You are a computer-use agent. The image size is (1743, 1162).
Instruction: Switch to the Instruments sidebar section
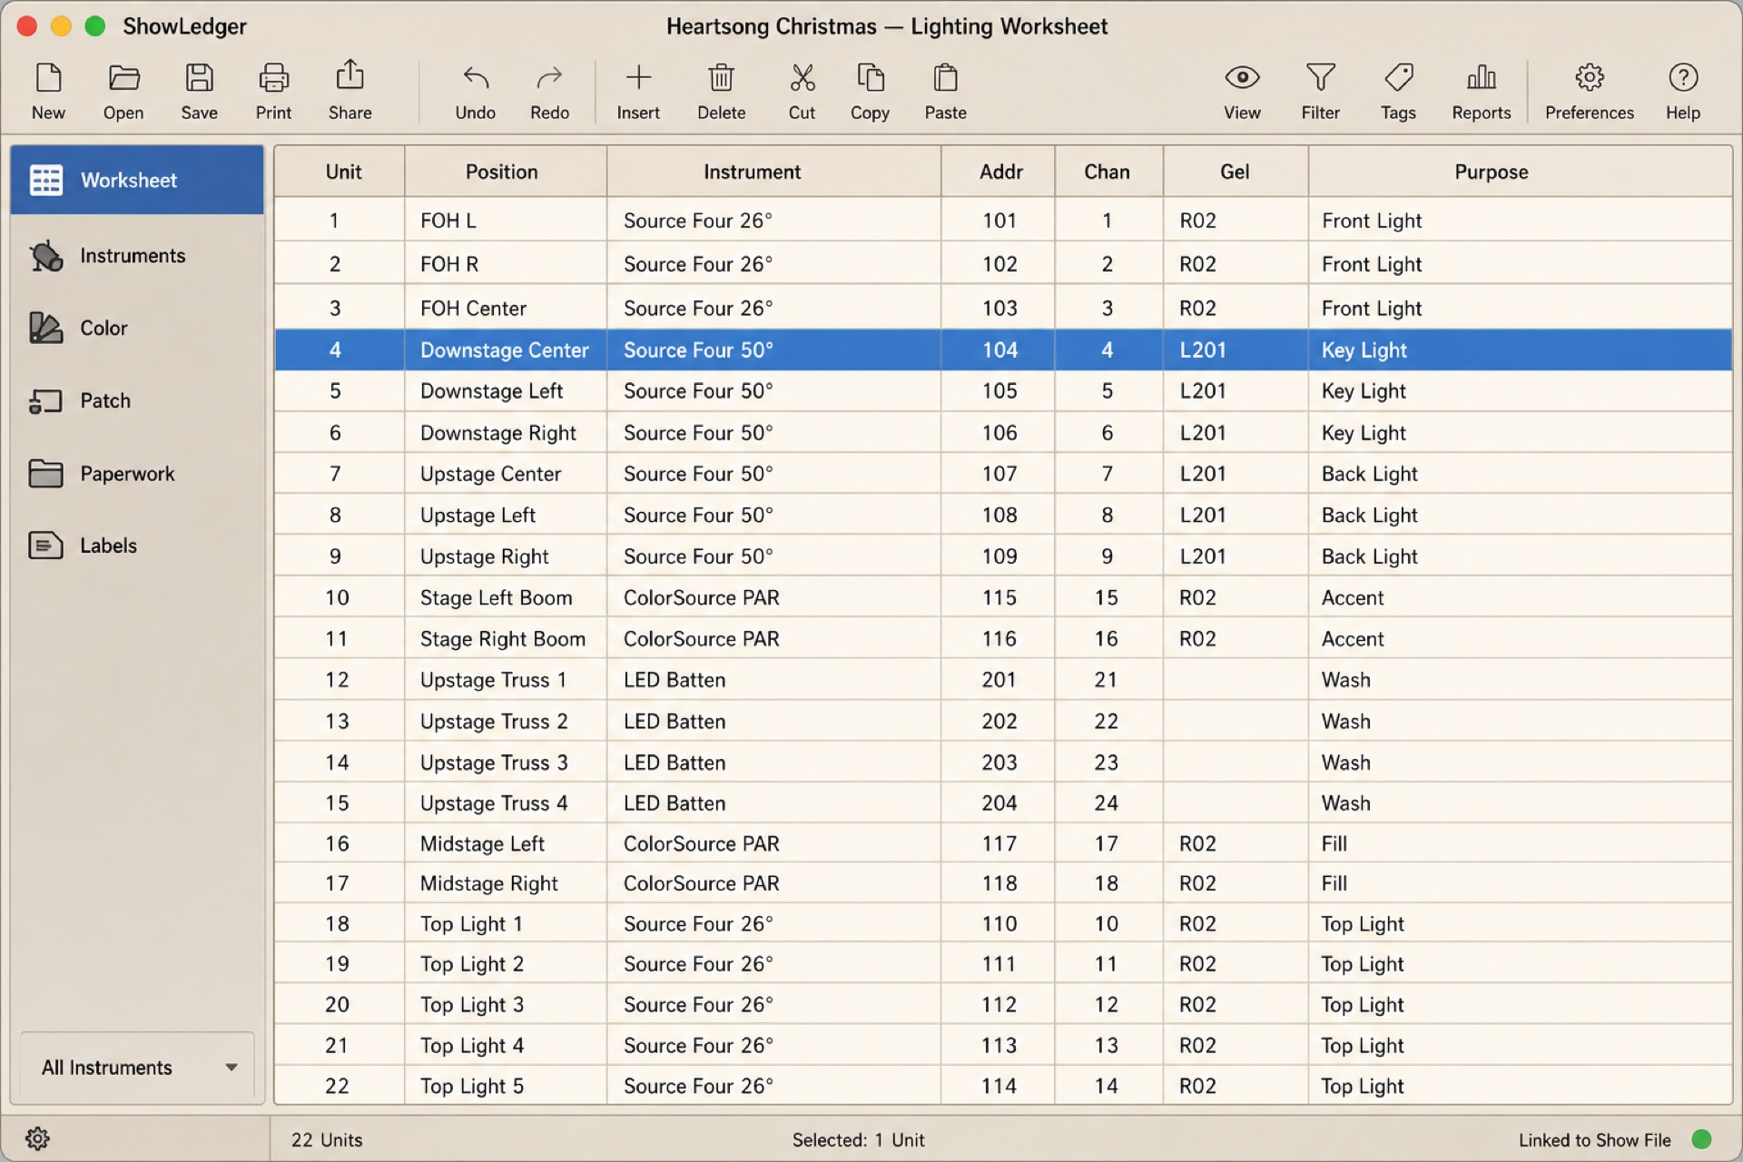click(137, 256)
